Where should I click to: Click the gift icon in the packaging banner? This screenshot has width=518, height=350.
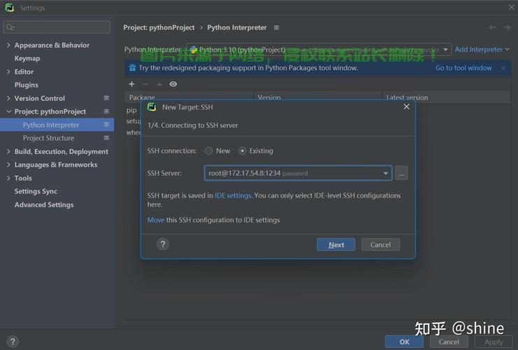pos(133,68)
